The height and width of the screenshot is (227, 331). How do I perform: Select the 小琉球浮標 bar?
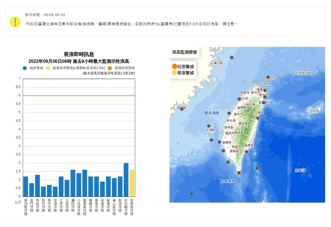(x=79, y=185)
